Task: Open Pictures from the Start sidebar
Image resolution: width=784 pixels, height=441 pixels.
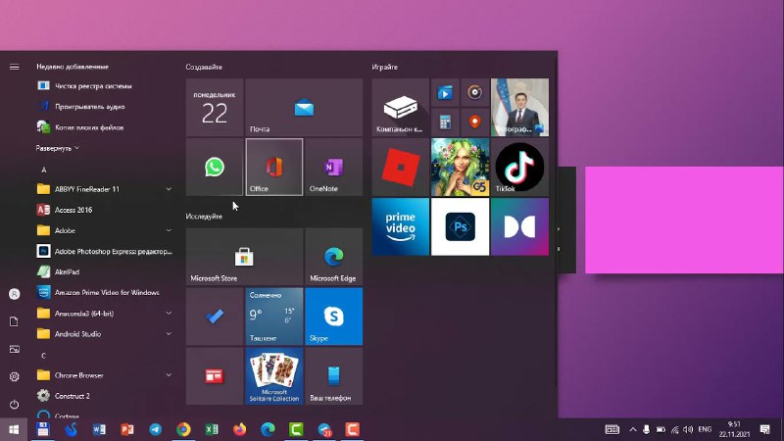Action: [14, 349]
